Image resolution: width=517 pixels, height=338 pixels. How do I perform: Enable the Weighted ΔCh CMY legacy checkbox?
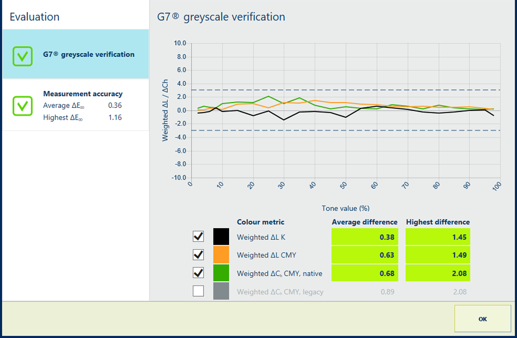(x=198, y=291)
